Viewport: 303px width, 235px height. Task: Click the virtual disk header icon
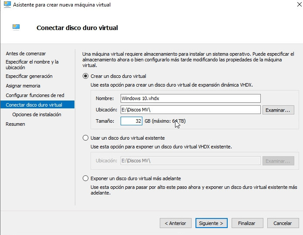16,28
